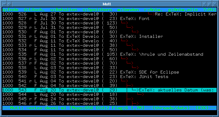219x117 pixels.
Task: Open the window menu icon in the title bar
Action: pos(4,4)
